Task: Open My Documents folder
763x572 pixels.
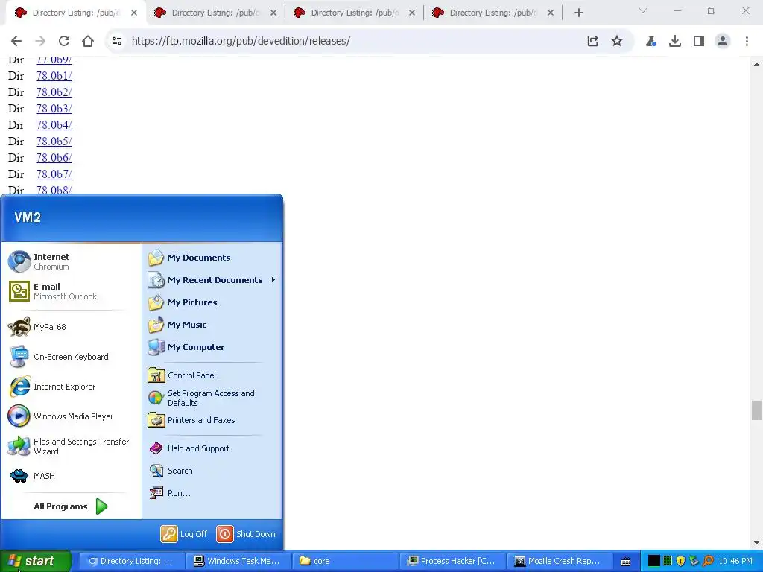Action: click(212, 258)
